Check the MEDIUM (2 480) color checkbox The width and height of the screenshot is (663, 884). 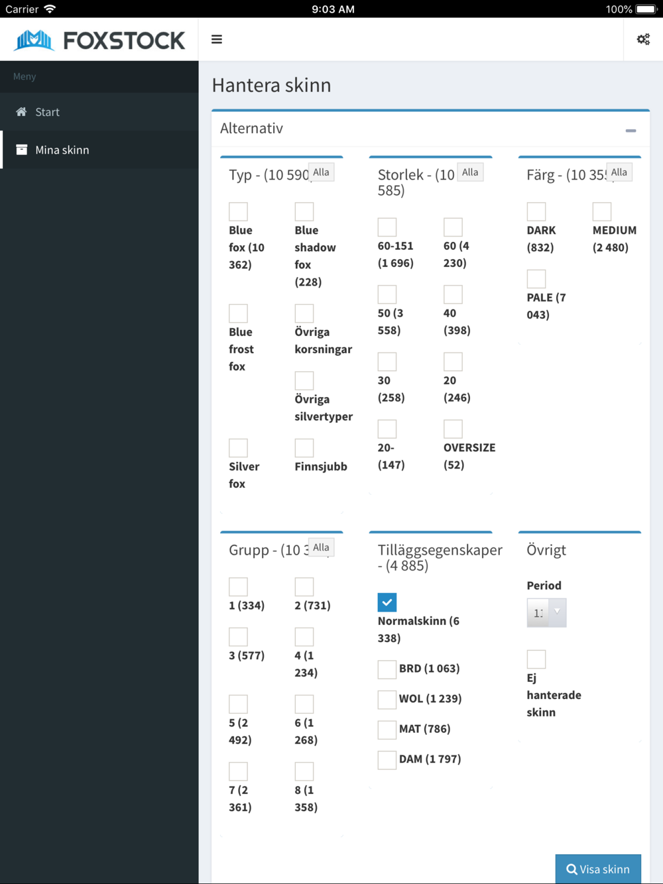click(x=602, y=211)
